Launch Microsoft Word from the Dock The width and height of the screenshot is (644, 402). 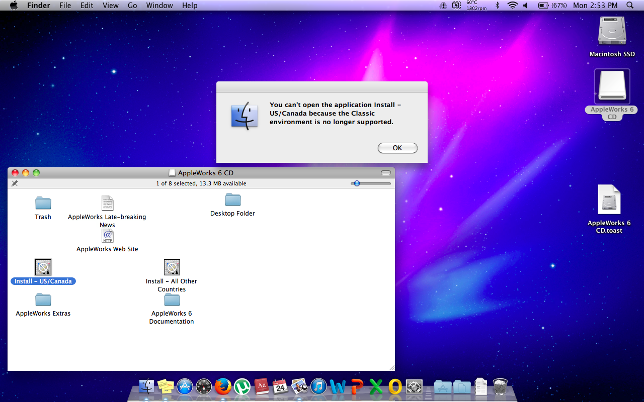click(338, 386)
